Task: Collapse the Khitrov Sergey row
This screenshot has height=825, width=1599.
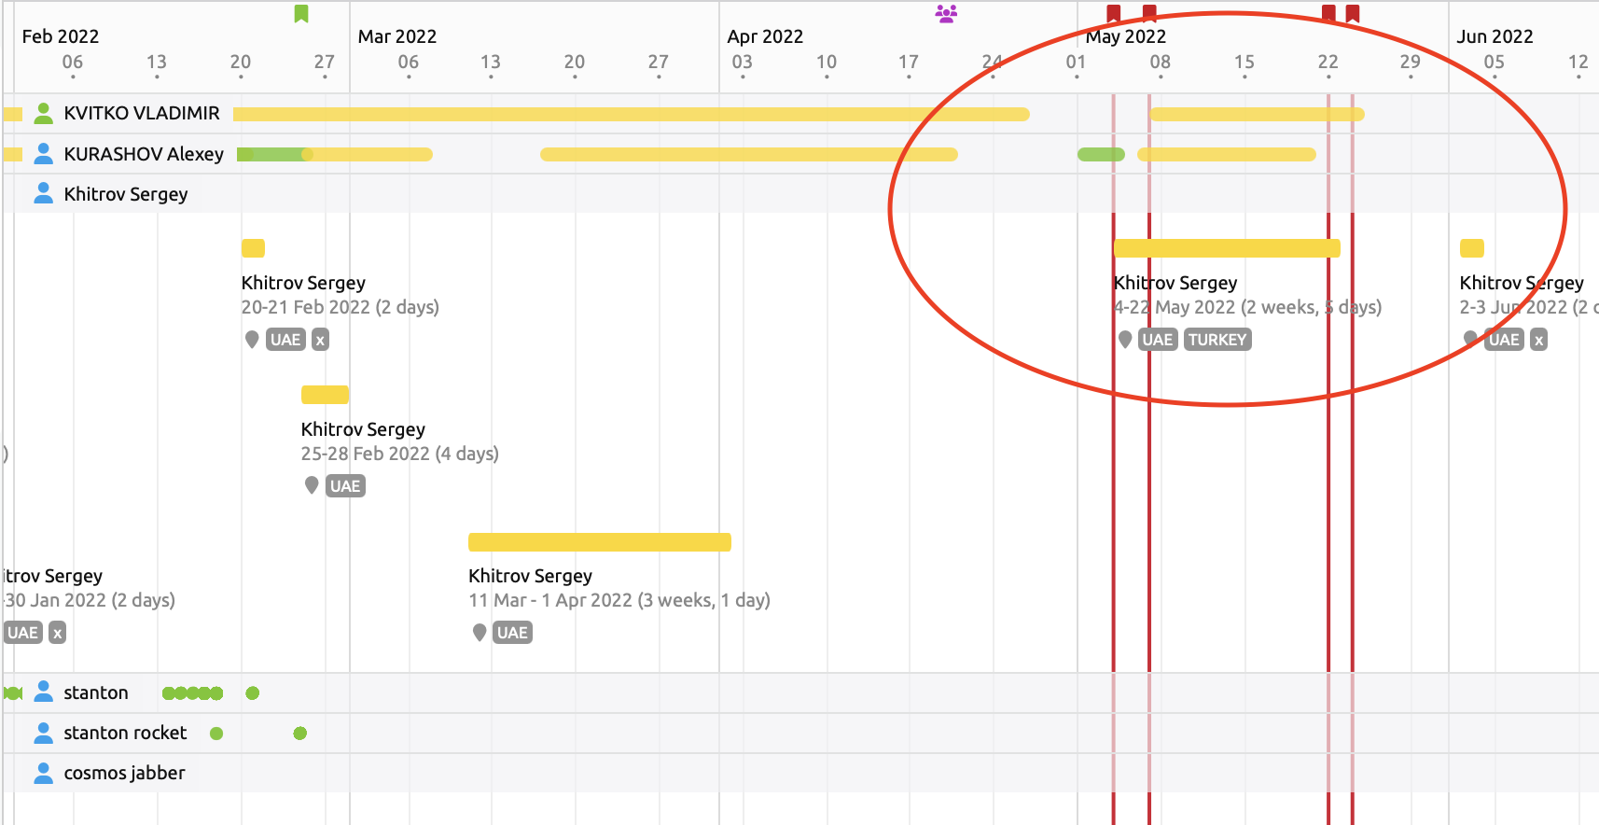Action: point(126,193)
